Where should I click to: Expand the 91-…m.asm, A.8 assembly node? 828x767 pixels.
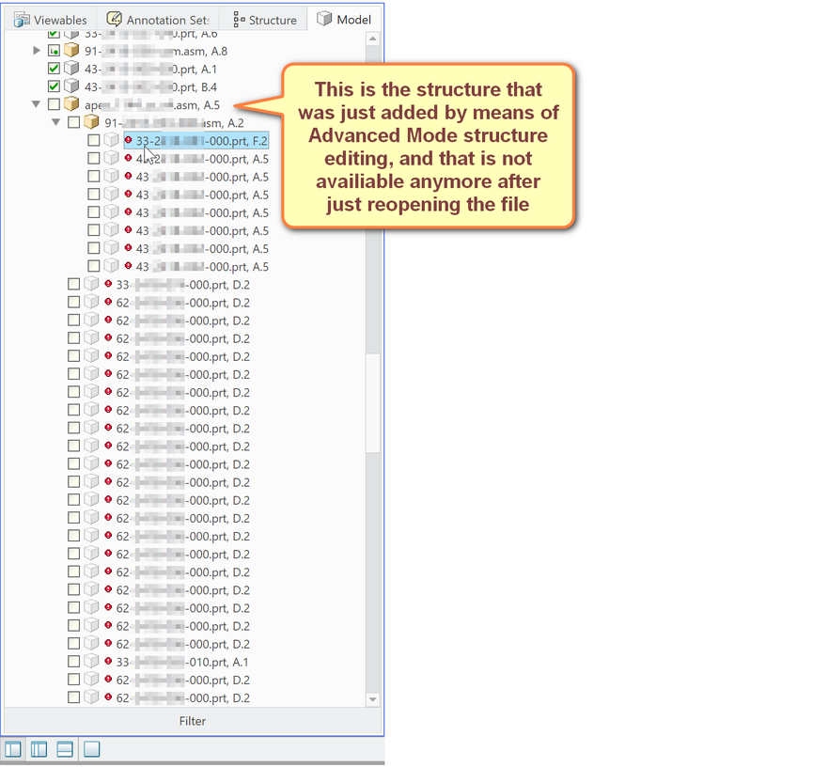[x=37, y=51]
